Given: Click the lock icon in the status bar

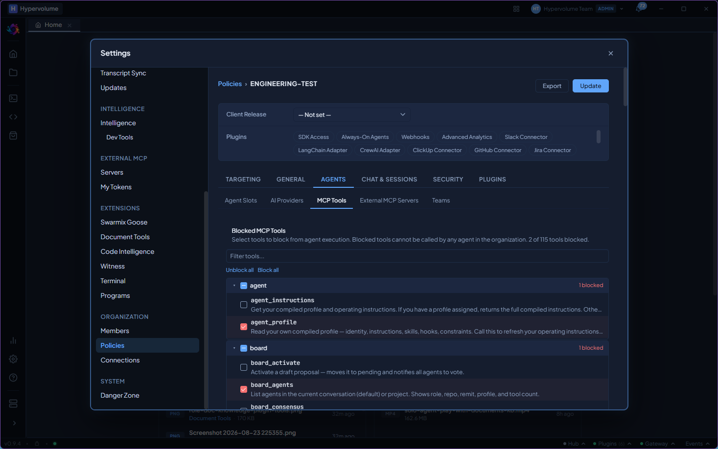Looking at the screenshot, I should tap(37, 444).
